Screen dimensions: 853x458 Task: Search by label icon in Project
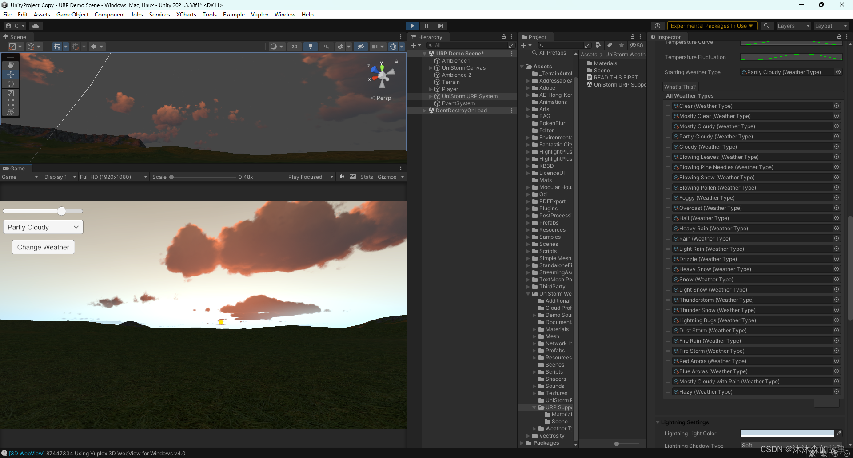[610, 45]
